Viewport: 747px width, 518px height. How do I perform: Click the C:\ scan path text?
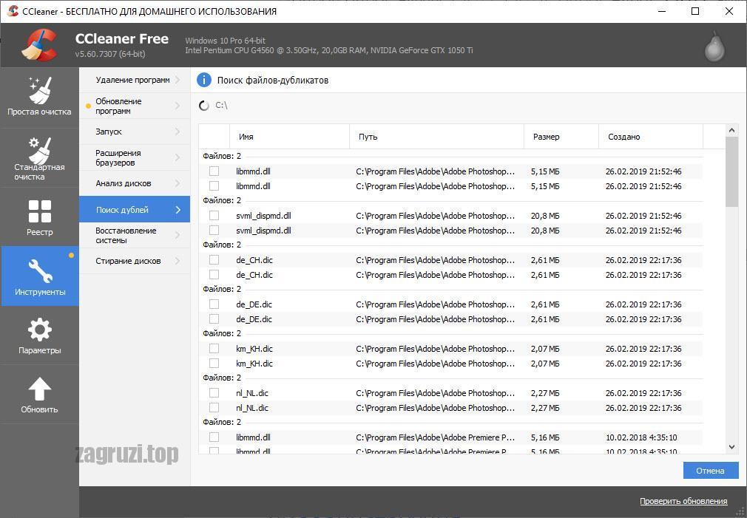pos(221,105)
